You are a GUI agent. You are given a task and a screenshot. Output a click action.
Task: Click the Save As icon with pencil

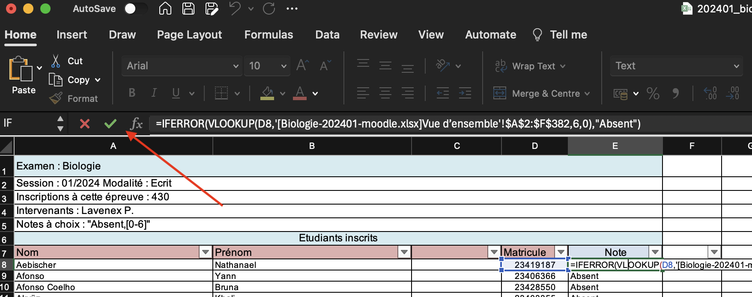(x=212, y=9)
